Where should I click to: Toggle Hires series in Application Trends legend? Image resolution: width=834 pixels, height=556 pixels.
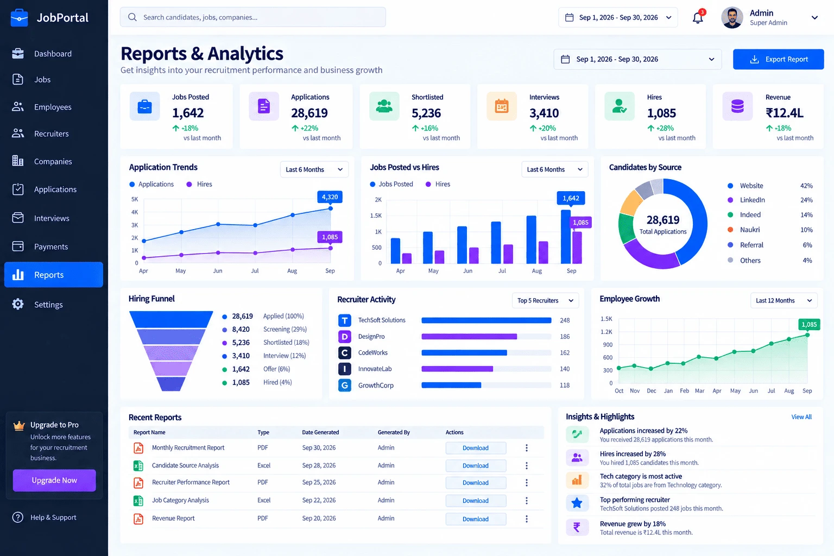(x=199, y=185)
